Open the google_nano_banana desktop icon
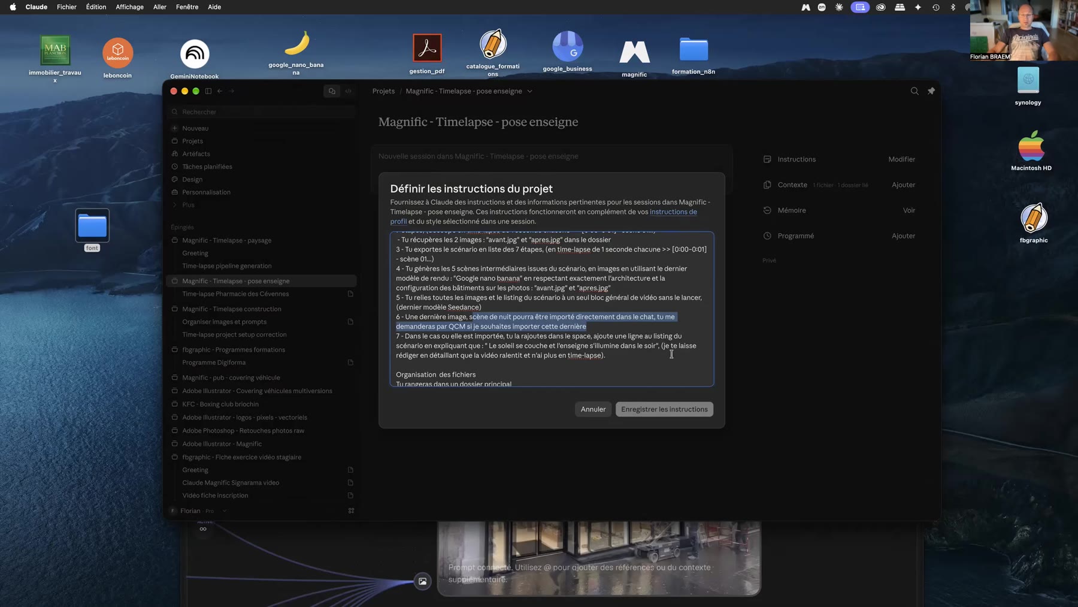Screen dimensions: 1078x607 pyautogui.click(x=296, y=53)
